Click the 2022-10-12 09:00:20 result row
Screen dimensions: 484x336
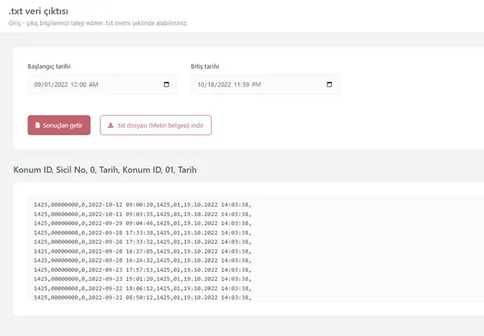tap(144, 205)
